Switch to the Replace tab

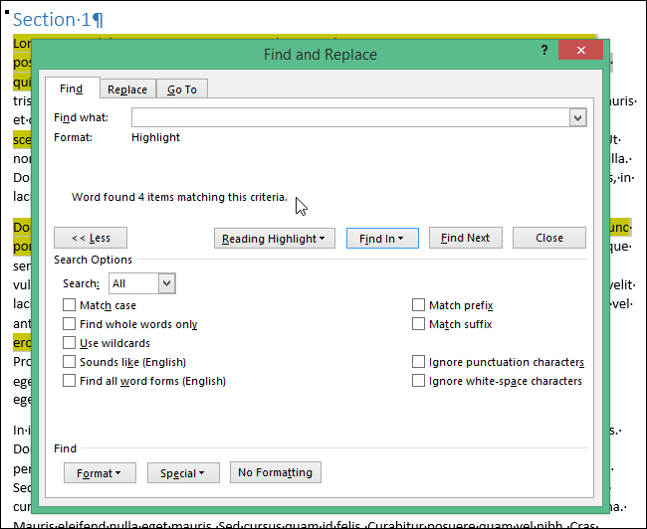tap(127, 89)
